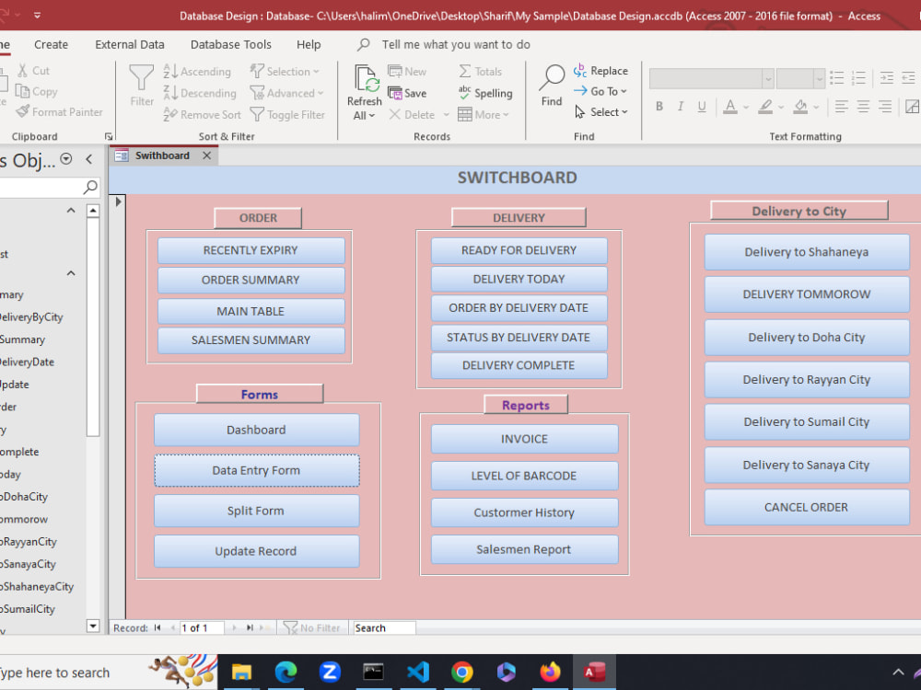Open the Select dropdown
Screen dimensions: 921x690
point(601,112)
